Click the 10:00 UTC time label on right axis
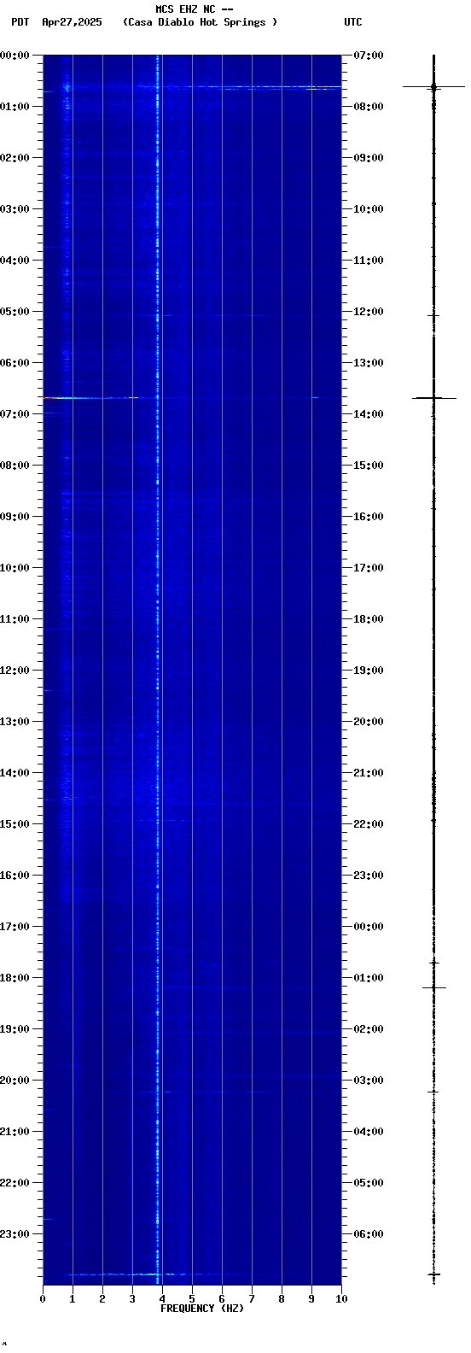 (x=369, y=209)
